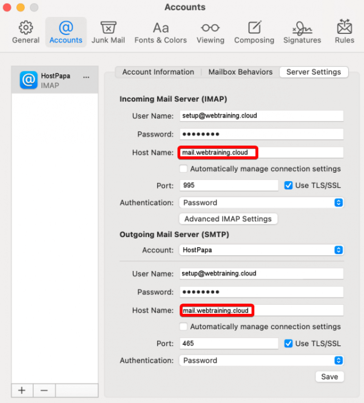
Task: Click the ellipsis next to HostPapa
Action: pos(86,77)
